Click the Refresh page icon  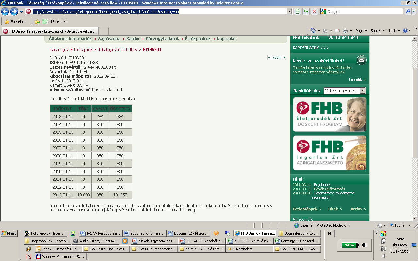click(x=306, y=11)
